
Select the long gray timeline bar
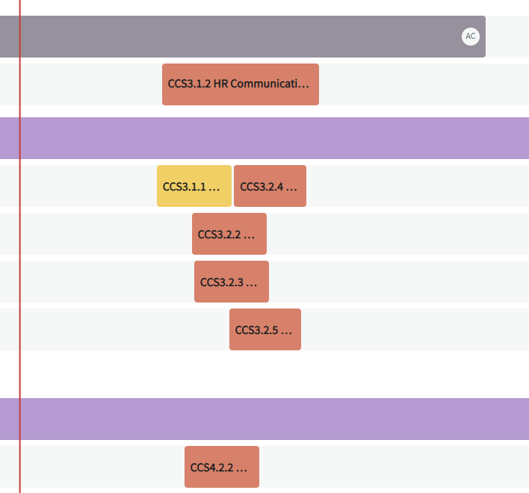243,37
